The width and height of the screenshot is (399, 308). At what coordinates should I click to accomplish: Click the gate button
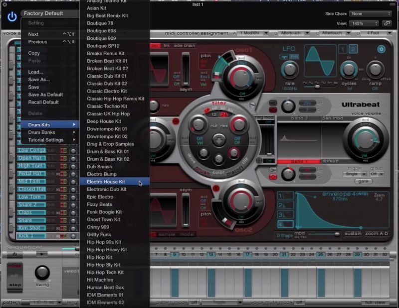click(364, 181)
